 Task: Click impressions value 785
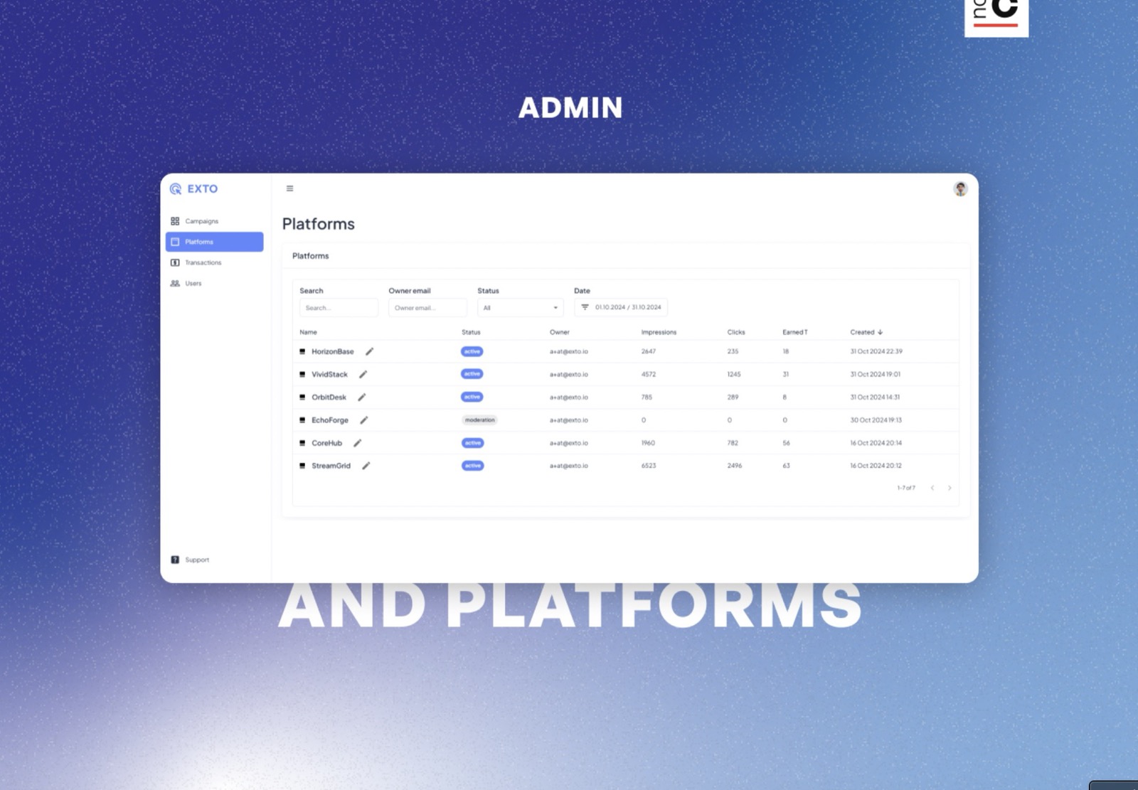[647, 397]
